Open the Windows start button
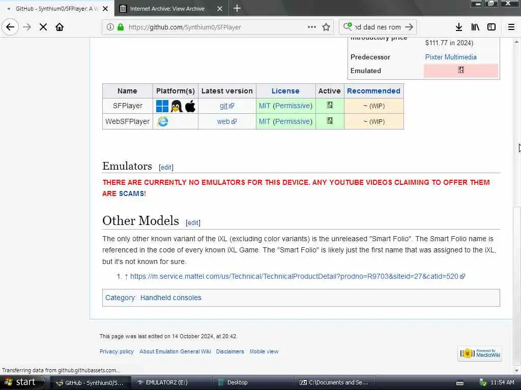Viewport: 521px width, 390px height. click(x=22, y=382)
